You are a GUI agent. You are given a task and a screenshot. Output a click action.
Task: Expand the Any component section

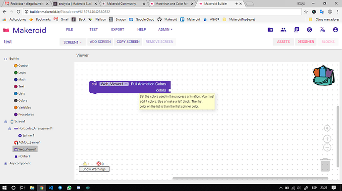coord(5,163)
